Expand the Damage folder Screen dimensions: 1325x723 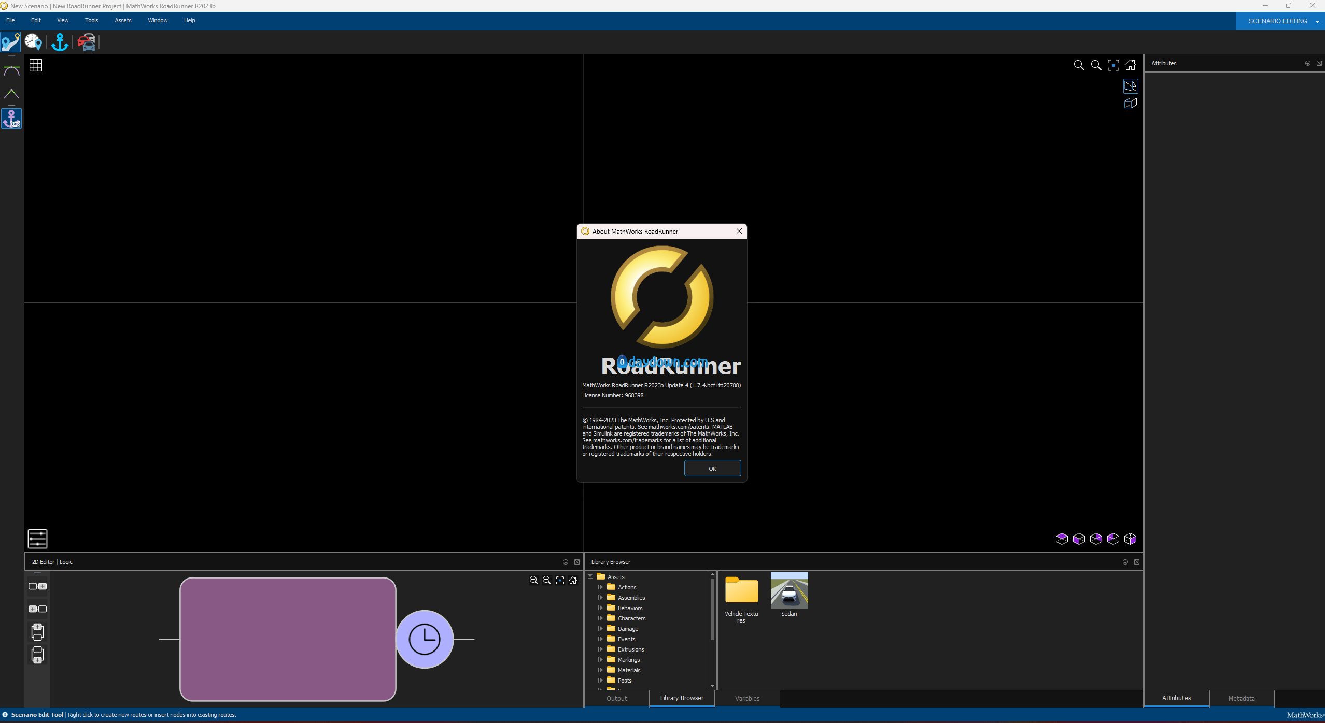pos(600,628)
